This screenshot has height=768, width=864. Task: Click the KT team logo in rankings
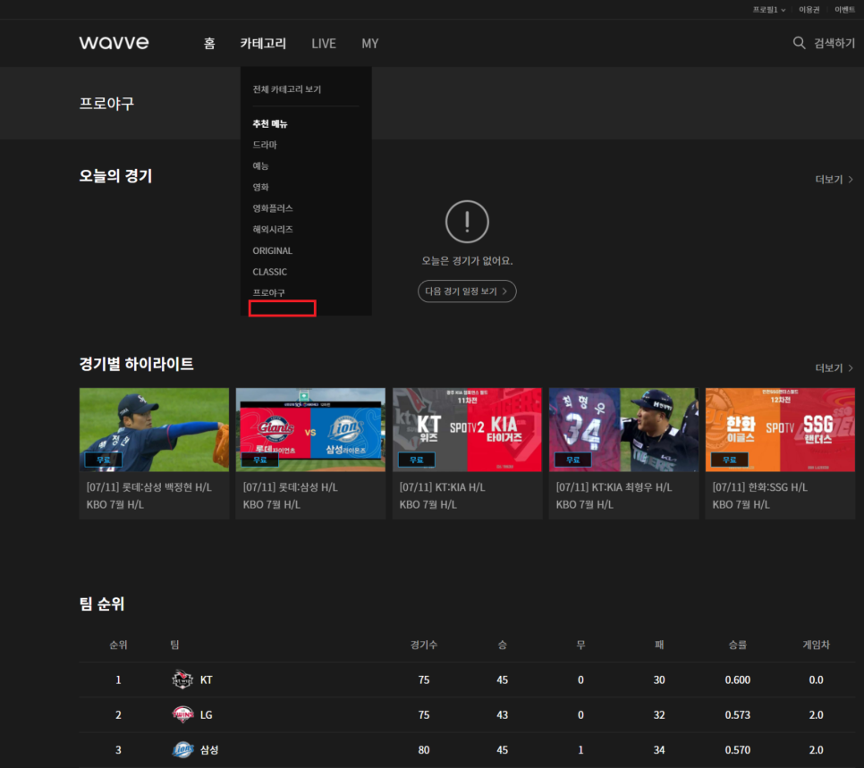[x=182, y=679]
